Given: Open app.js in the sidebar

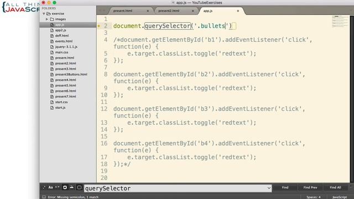Looking at the screenshot, I should [60, 25].
